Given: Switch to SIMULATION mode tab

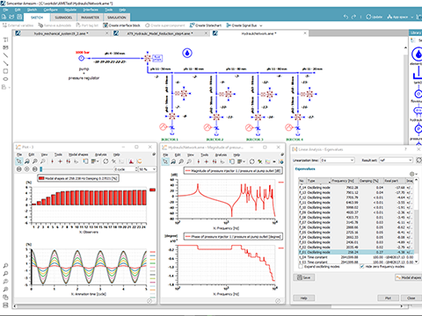Looking at the screenshot, I should pos(117,18).
